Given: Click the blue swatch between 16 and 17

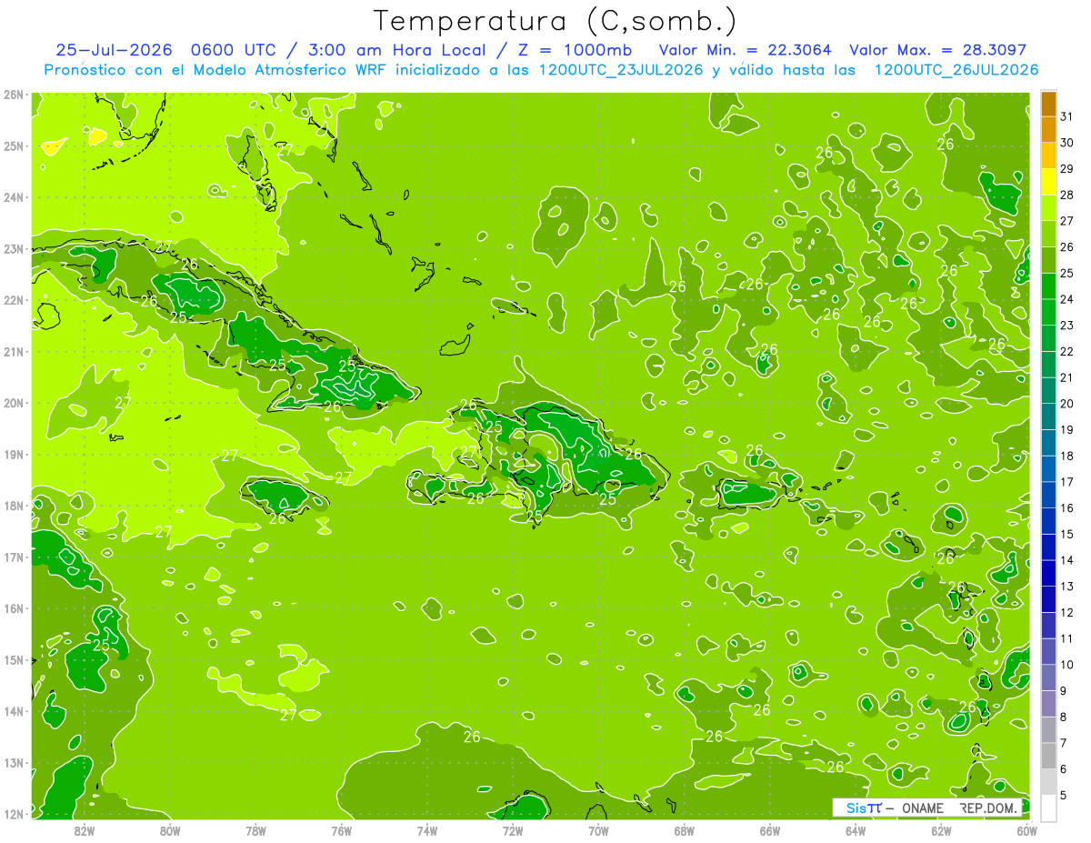Looking at the screenshot, I should 1048,495.
